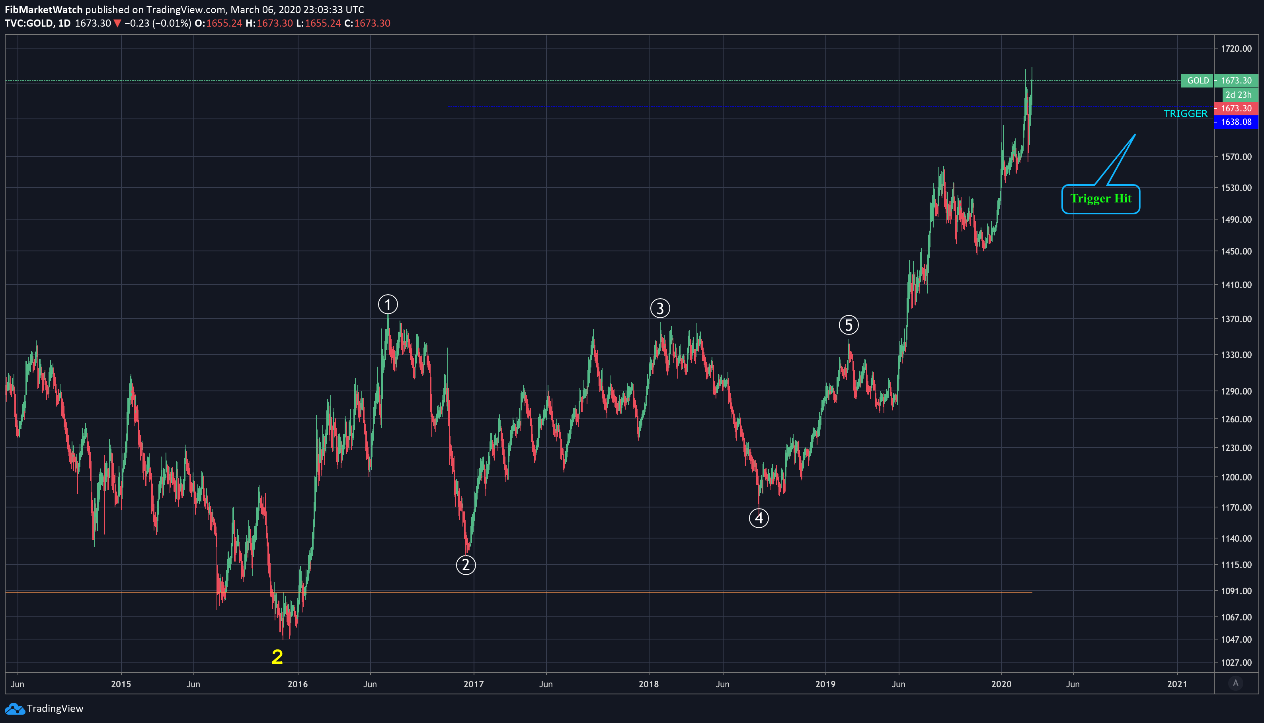The width and height of the screenshot is (1264, 723).
Task: Click the change value −0.23 (−0.01%)
Action: coord(158,23)
